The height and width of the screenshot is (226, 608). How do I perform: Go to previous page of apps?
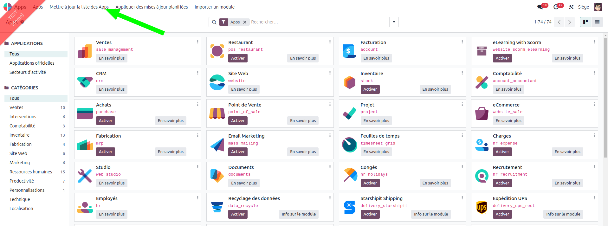559,22
